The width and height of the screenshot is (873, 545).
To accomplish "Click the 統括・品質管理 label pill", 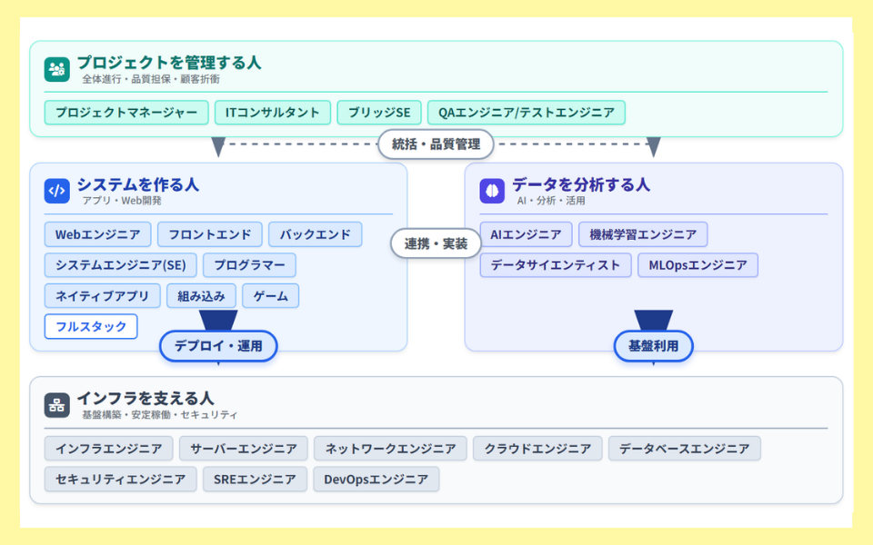I will [x=436, y=144].
